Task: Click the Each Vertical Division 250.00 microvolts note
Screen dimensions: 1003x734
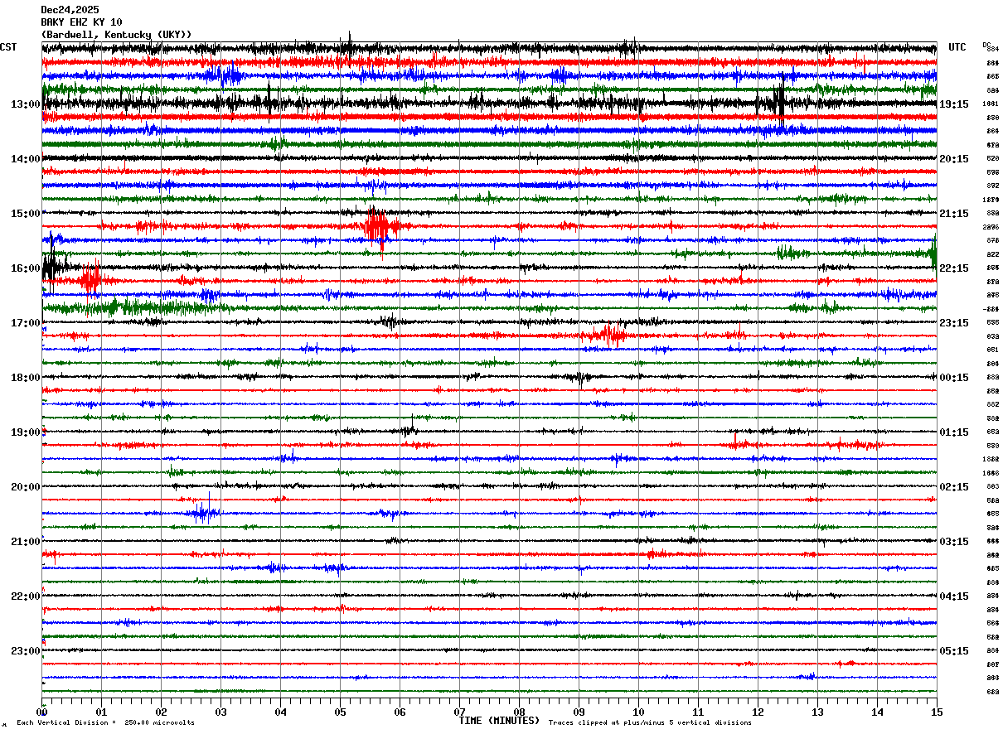Action: click(105, 722)
